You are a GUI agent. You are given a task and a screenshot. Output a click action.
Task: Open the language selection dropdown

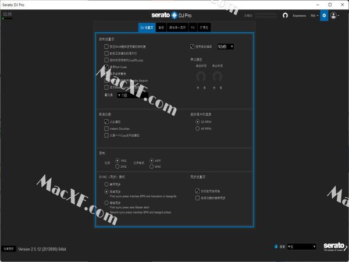[x=301, y=246]
